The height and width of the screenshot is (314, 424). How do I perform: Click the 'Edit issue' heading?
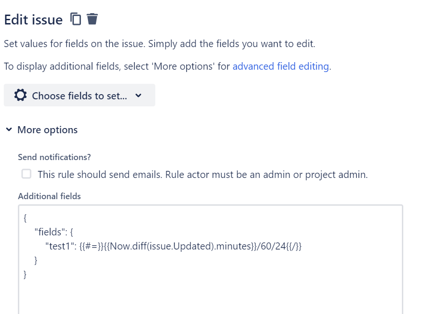click(33, 20)
